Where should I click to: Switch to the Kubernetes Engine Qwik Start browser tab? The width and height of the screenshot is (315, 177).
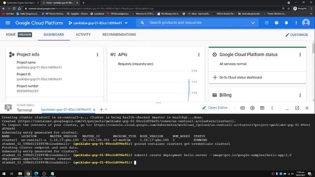pyautogui.click(x=21, y=3)
